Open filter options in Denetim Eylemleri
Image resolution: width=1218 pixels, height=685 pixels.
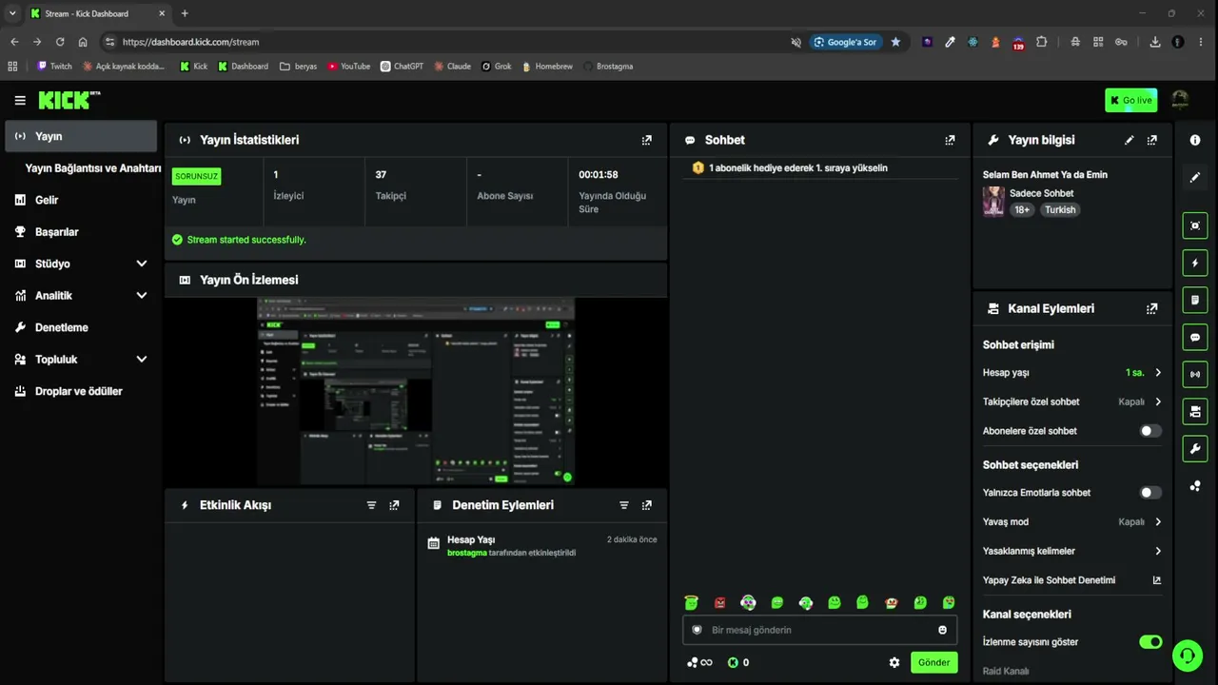tap(624, 505)
